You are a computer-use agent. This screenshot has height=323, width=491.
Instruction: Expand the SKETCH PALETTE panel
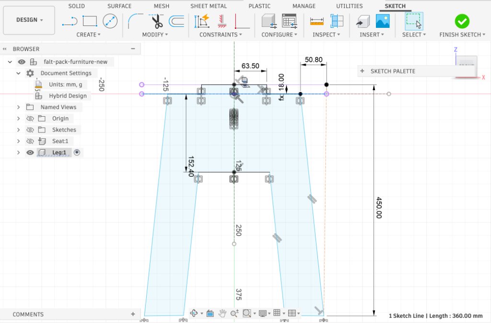coord(362,71)
